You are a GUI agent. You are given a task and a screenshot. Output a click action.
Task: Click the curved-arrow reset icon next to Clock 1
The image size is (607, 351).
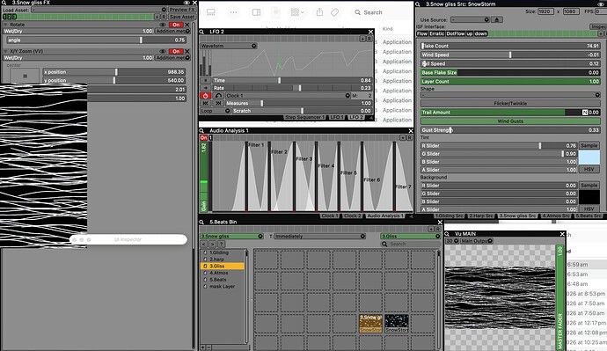click(219, 96)
